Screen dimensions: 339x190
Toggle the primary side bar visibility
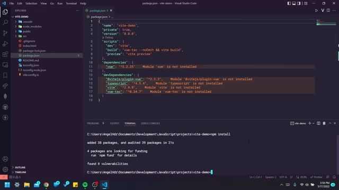pyautogui.click(x=289, y=3)
